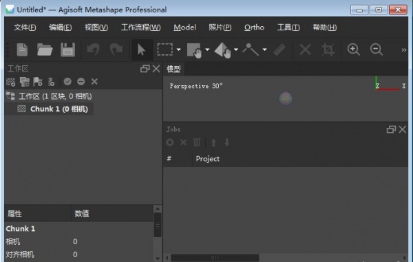The width and height of the screenshot is (413, 262).
Task: Click the trash icon in Jobs panel
Action: click(197, 142)
